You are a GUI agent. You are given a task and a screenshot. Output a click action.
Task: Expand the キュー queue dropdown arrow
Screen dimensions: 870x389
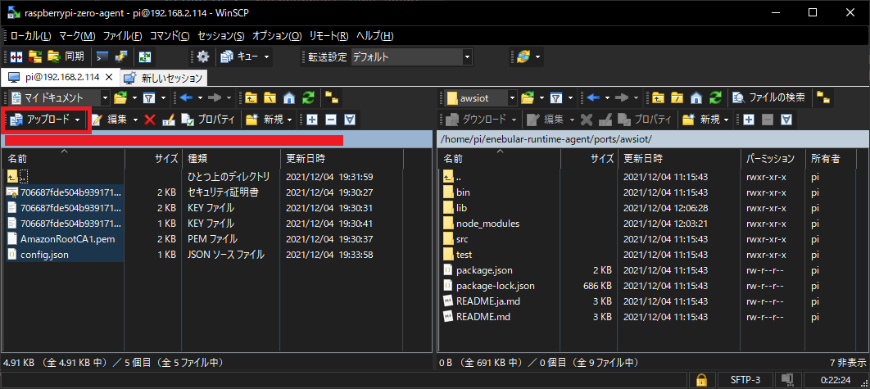coord(267,57)
